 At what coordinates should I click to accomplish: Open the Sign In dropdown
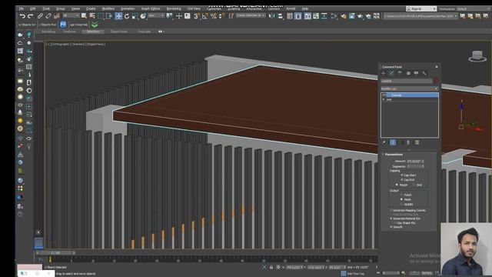[x=421, y=8]
